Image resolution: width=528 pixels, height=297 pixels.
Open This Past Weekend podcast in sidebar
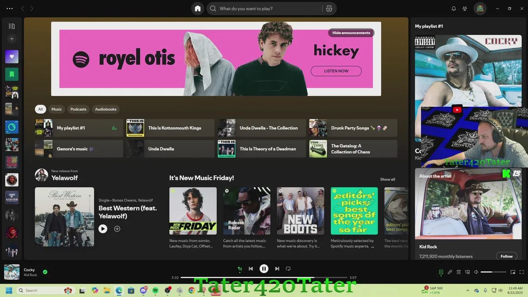(x=12, y=162)
